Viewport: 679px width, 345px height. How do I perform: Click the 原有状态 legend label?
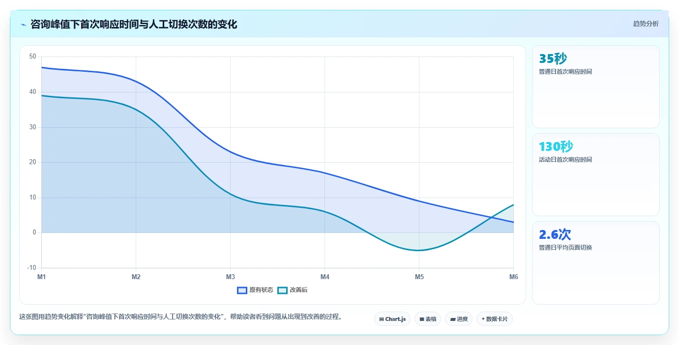(x=261, y=290)
